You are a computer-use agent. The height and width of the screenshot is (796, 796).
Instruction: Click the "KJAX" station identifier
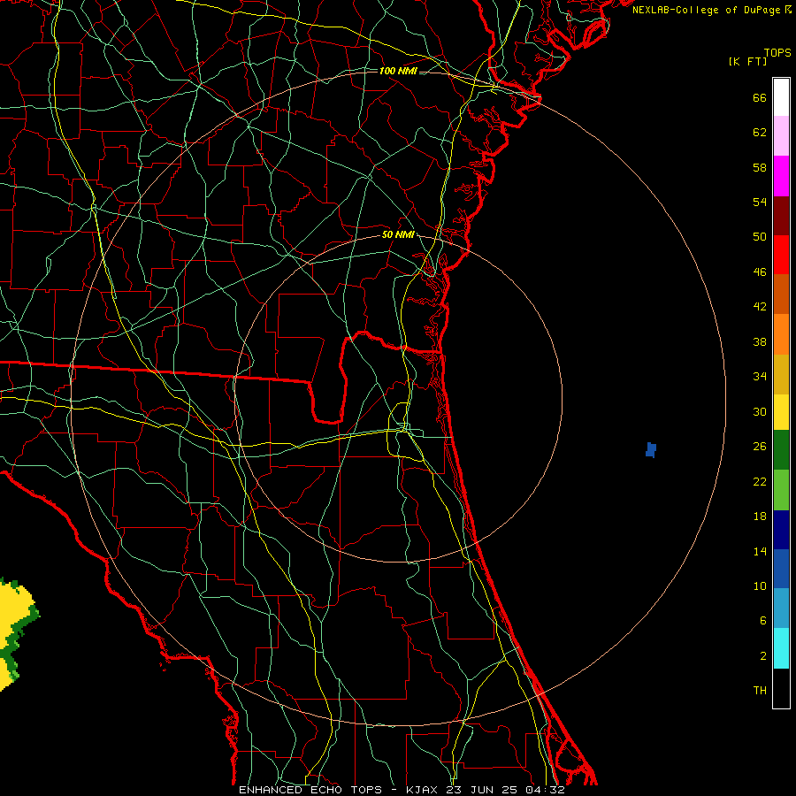(424, 790)
